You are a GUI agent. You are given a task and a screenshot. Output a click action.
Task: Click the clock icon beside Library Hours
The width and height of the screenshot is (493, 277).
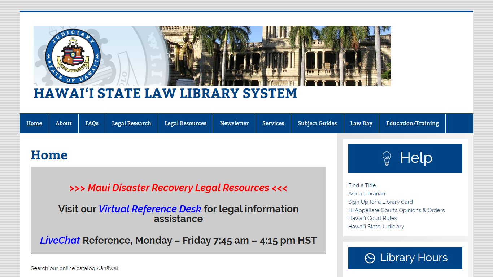(370, 258)
